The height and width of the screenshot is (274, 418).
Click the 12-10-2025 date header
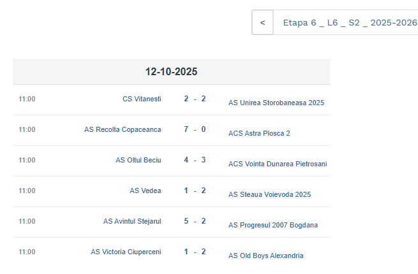click(171, 72)
